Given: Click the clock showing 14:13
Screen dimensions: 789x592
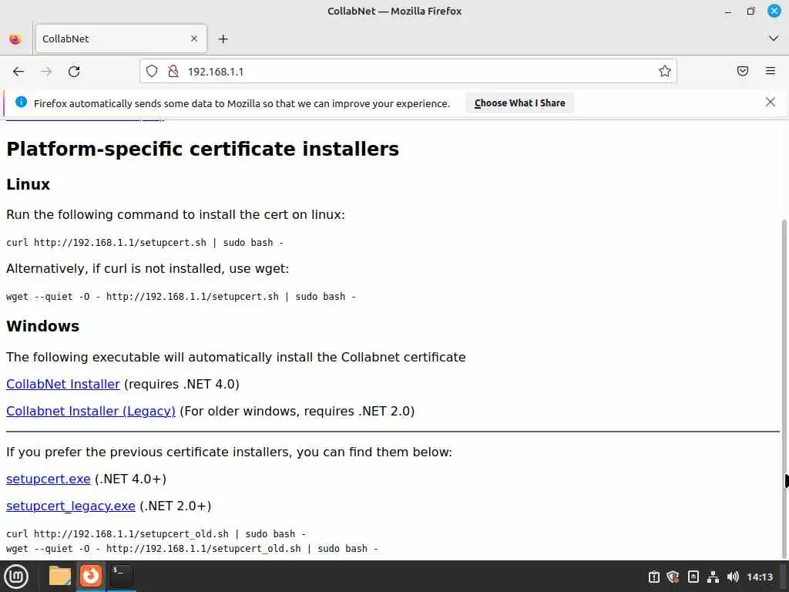Looking at the screenshot, I should click(x=760, y=577).
